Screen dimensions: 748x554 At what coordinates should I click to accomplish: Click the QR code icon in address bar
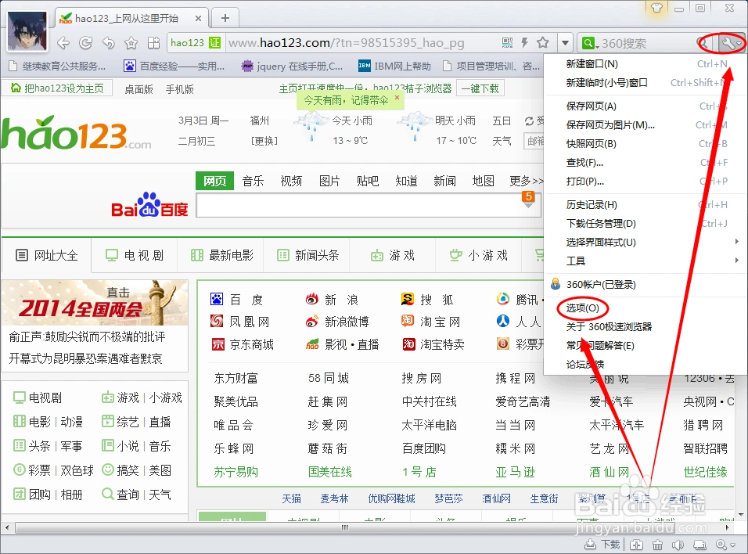click(507, 43)
